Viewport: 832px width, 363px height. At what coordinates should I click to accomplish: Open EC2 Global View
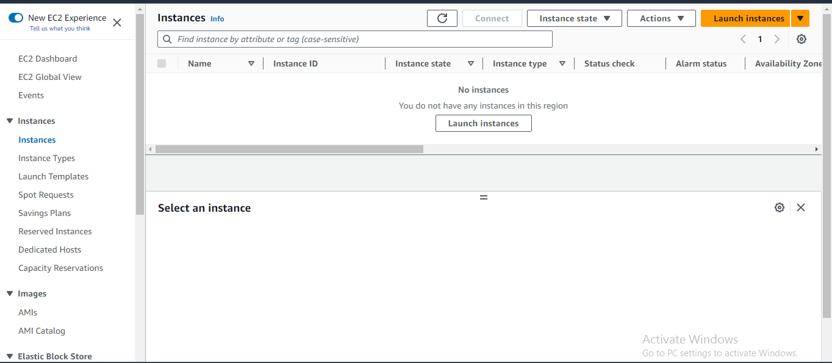pos(50,77)
